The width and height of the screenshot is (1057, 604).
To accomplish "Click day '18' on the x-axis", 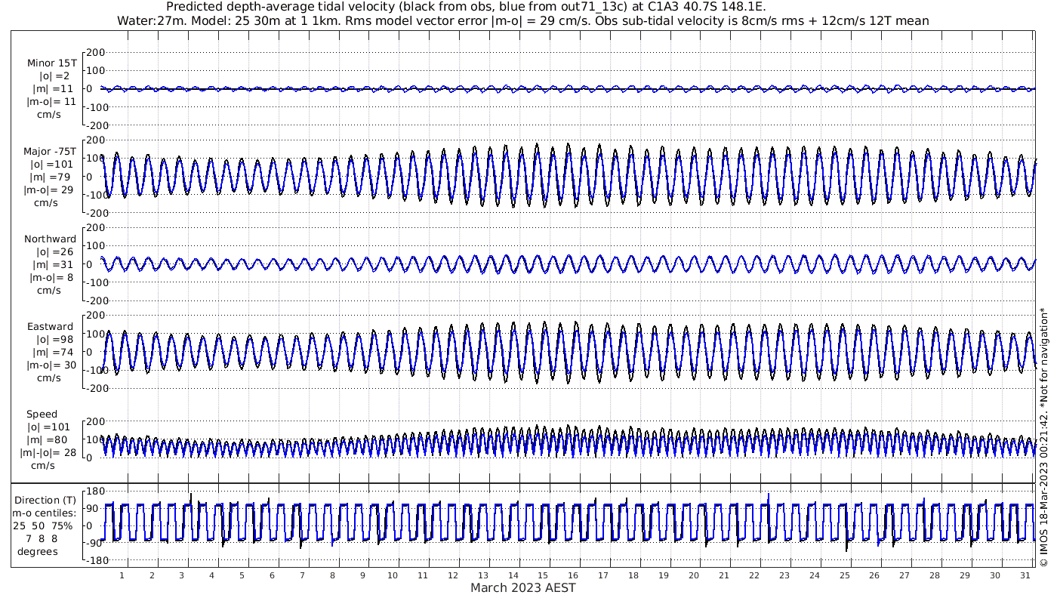I will pos(633,575).
